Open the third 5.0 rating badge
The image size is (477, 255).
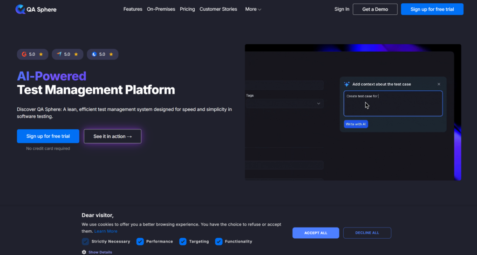[102, 54]
